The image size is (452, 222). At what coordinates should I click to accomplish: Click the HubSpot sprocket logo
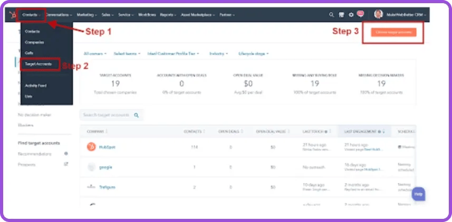(13, 15)
